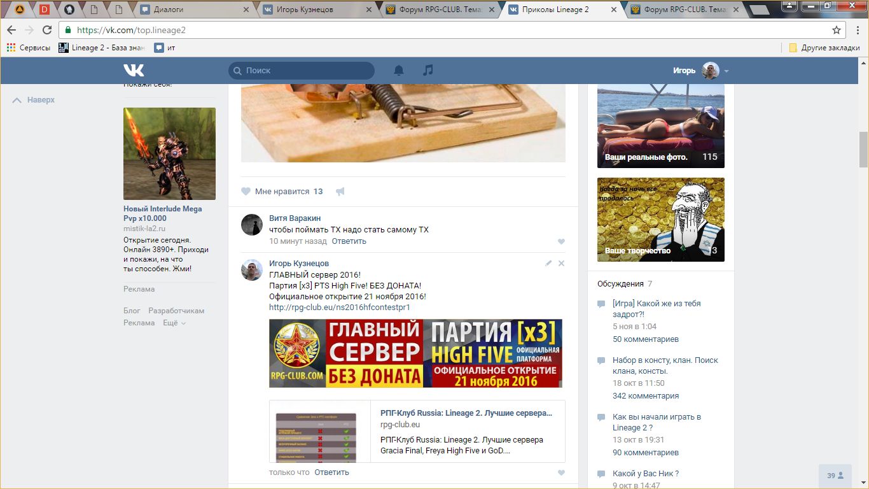
Task: Open a new browser tab
Action: click(x=760, y=10)
